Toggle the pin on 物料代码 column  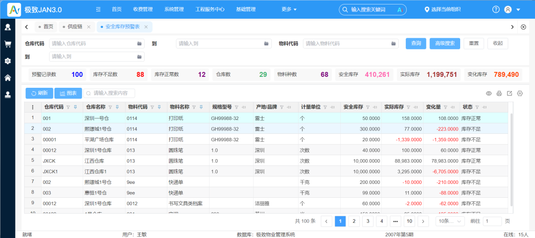tap(159, 107)
